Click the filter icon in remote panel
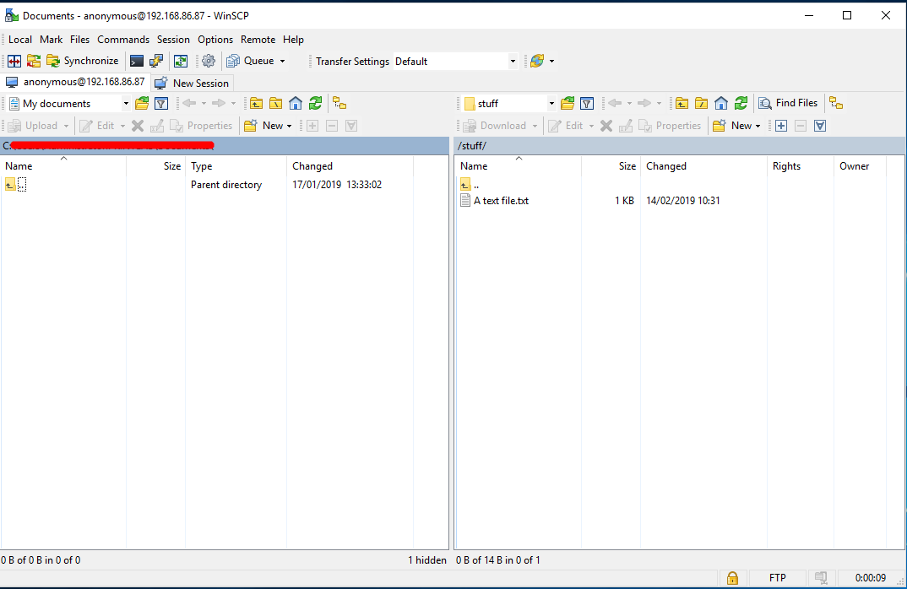 pos(587,104)
